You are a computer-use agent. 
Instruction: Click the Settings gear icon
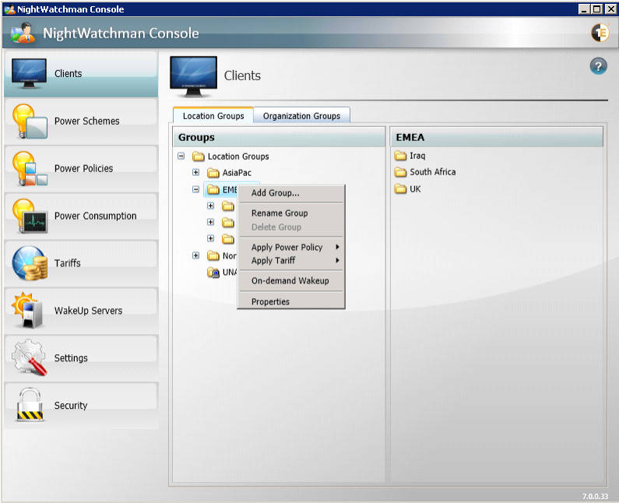(x=30, y=358)
